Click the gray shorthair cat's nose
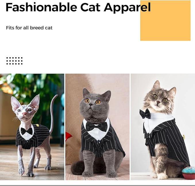The width and height of the screenshot is (195, 186). (91, 105)
